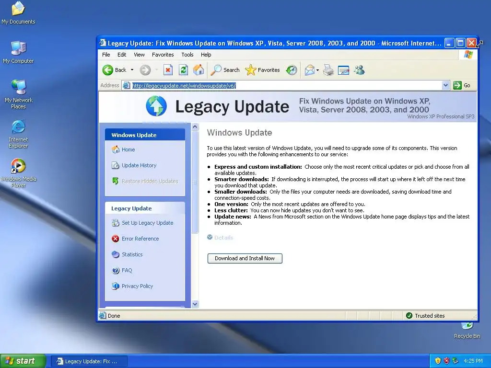Screen dimensions: 491x368
Task: Open the Favorites menu
Action: pyautogui.click(x=163, y=55)
